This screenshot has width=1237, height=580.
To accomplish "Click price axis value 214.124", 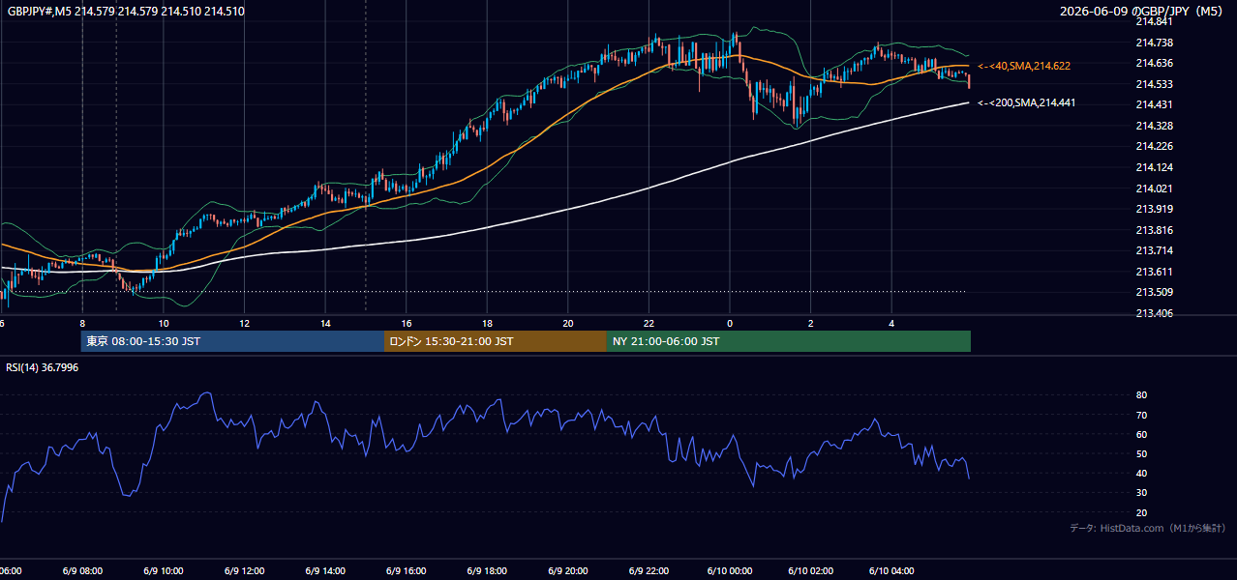I will 1154,167.
